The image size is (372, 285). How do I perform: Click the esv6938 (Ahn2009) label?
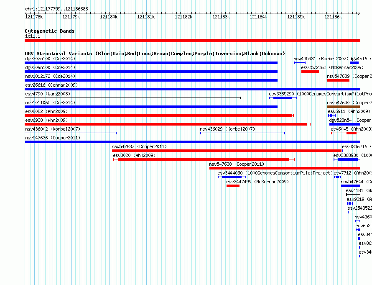coord(46,120)
